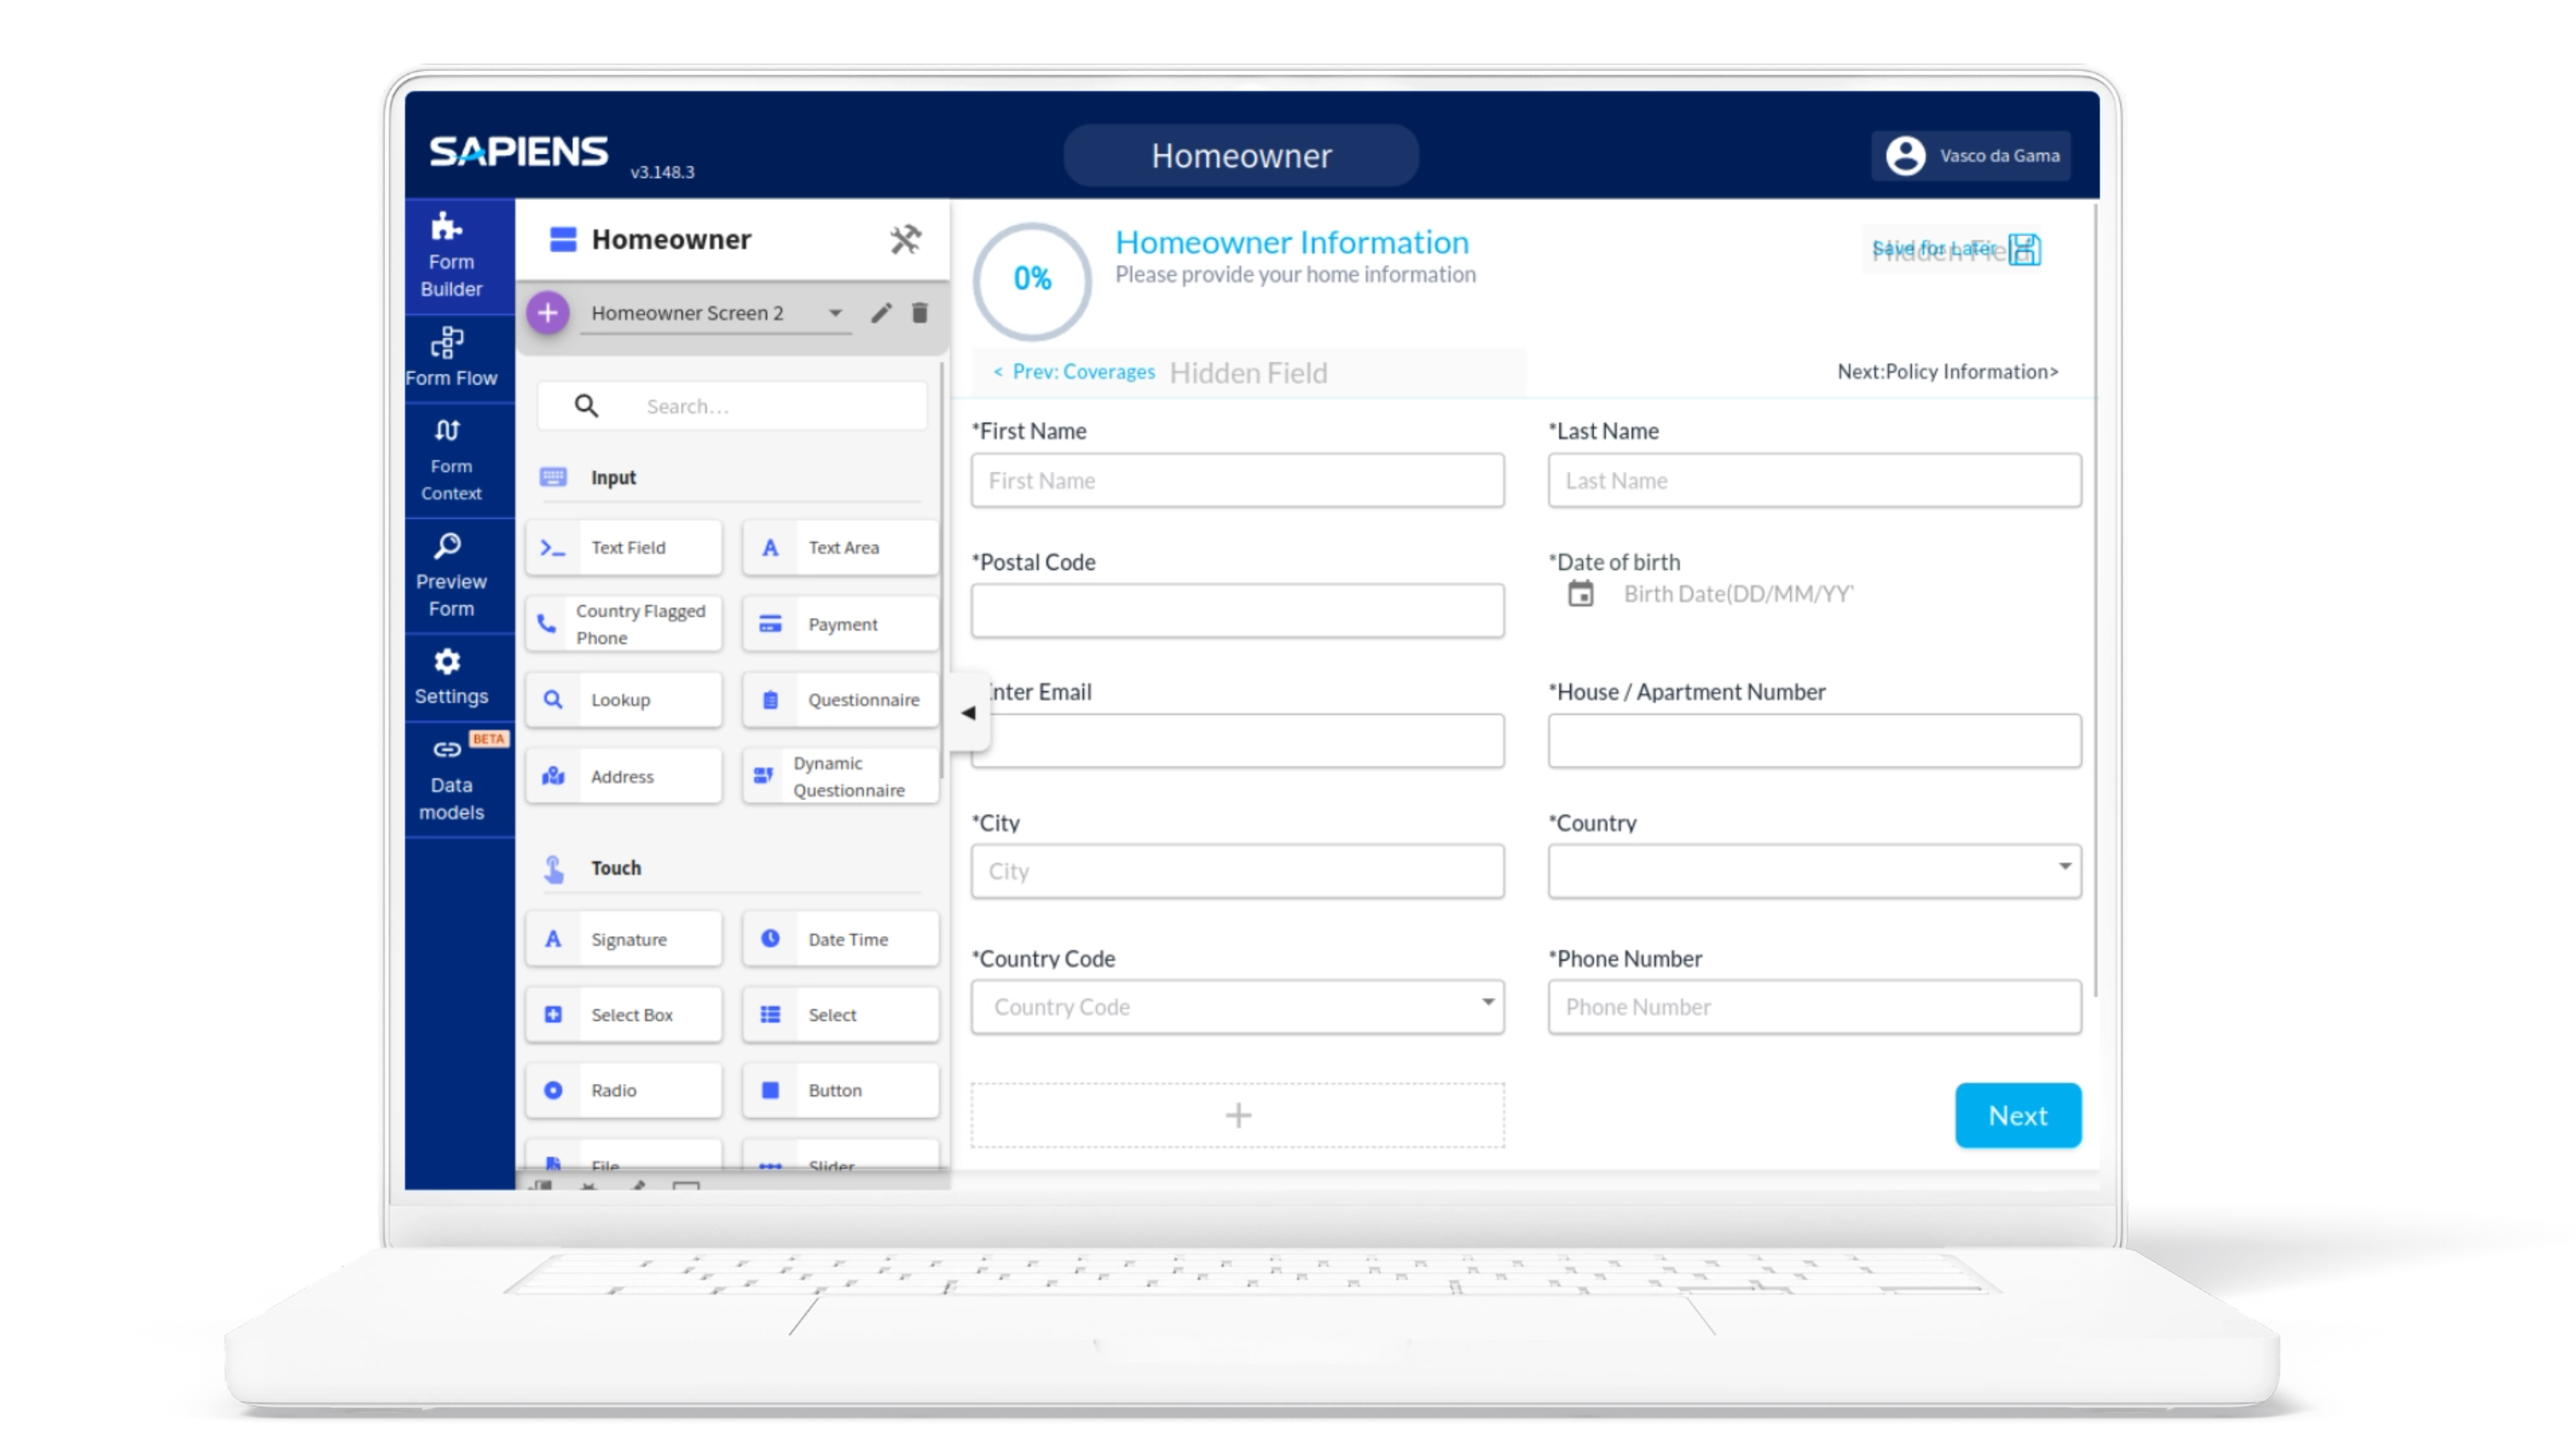Click the tools icon beside Homeowner title
Screen dimensions: 2576x1449
click(x=905, y=240)
